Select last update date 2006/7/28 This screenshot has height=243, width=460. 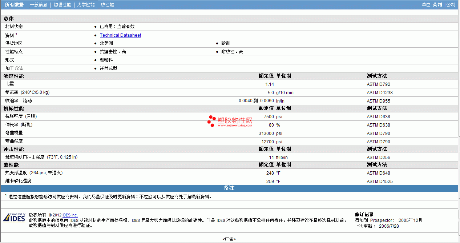click(x=388, y=226)
